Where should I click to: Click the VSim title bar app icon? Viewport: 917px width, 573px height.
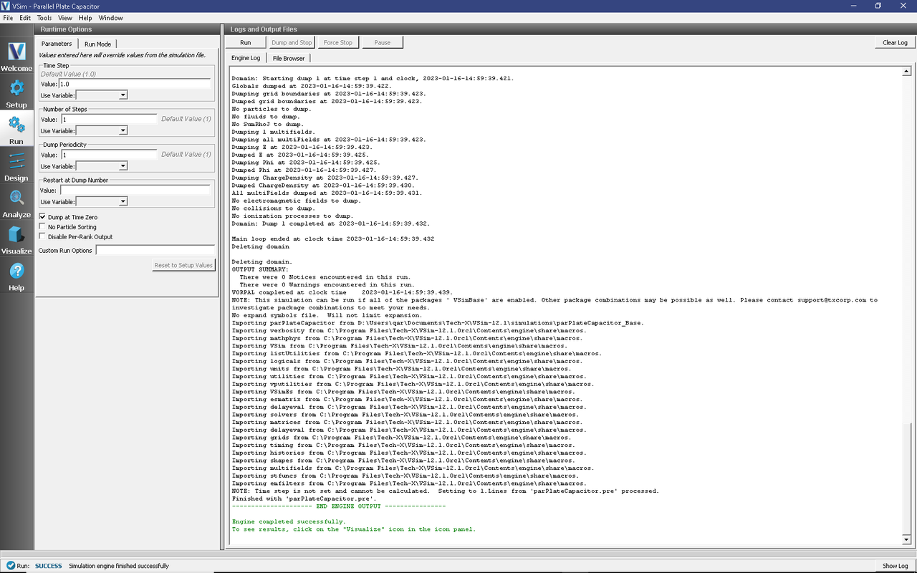(6, 6)
